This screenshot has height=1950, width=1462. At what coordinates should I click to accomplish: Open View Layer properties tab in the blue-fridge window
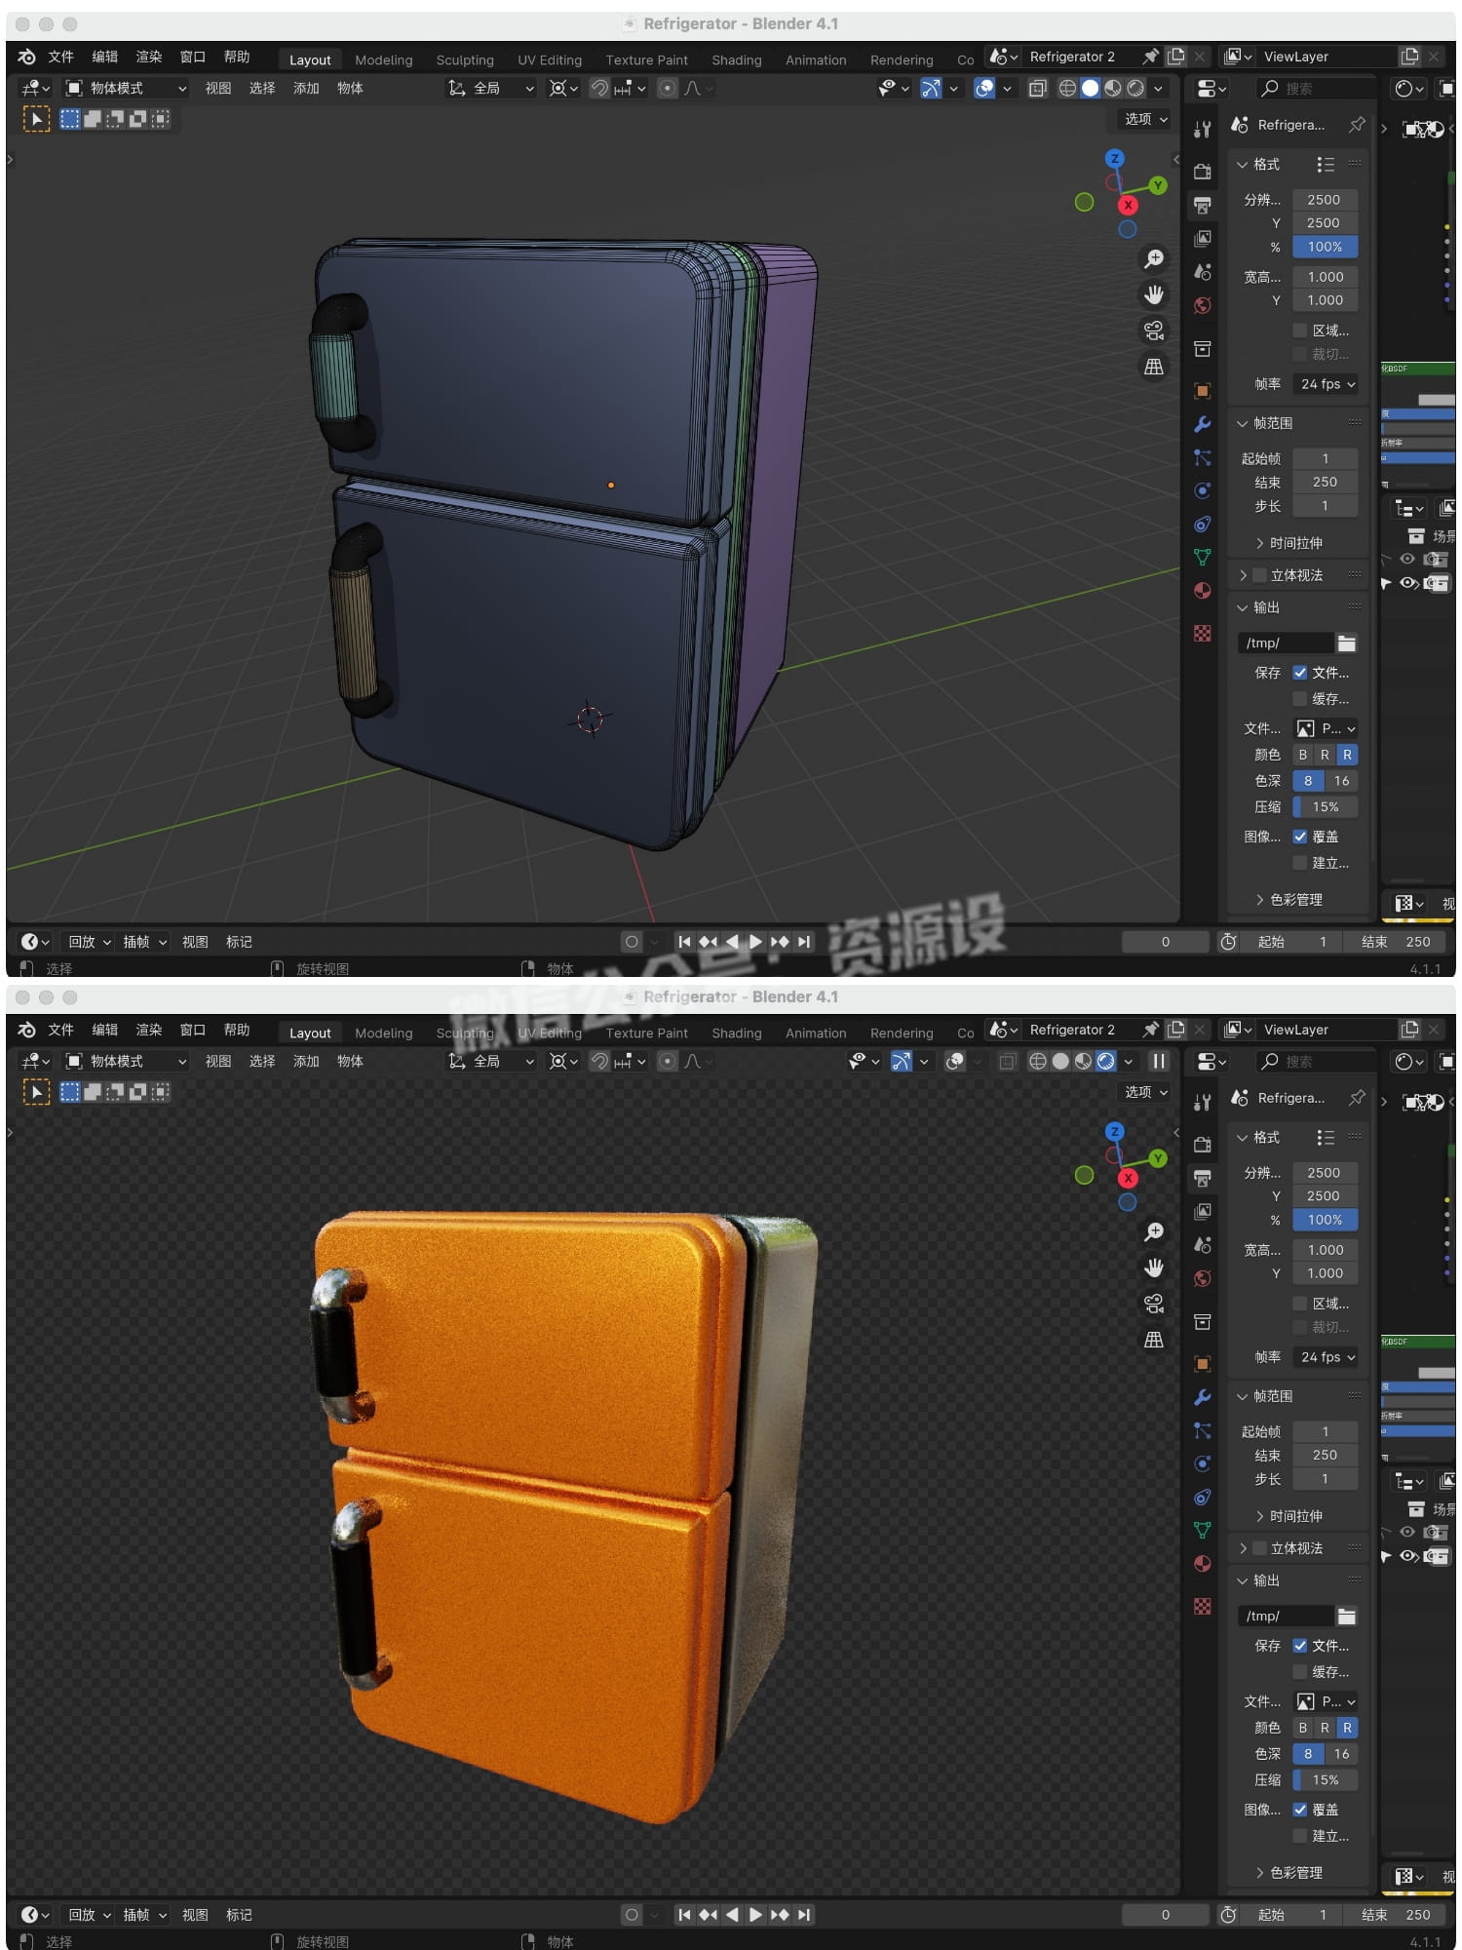[x=1203, y=238]
